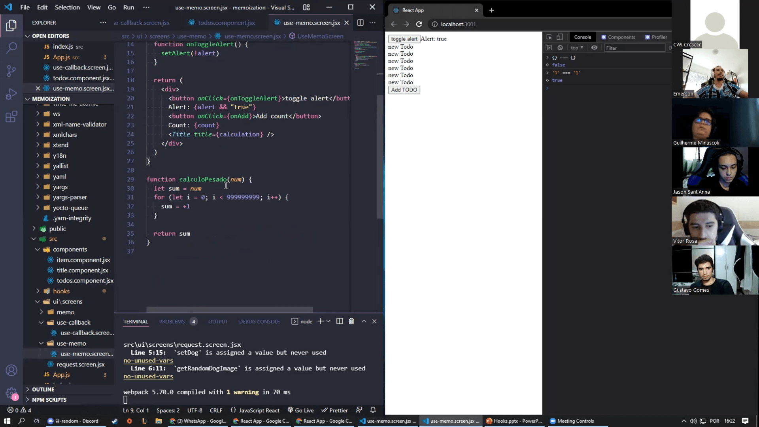Expand the hooks folder
The width and height of the screenshot is (759, 427).
(38, 291)
